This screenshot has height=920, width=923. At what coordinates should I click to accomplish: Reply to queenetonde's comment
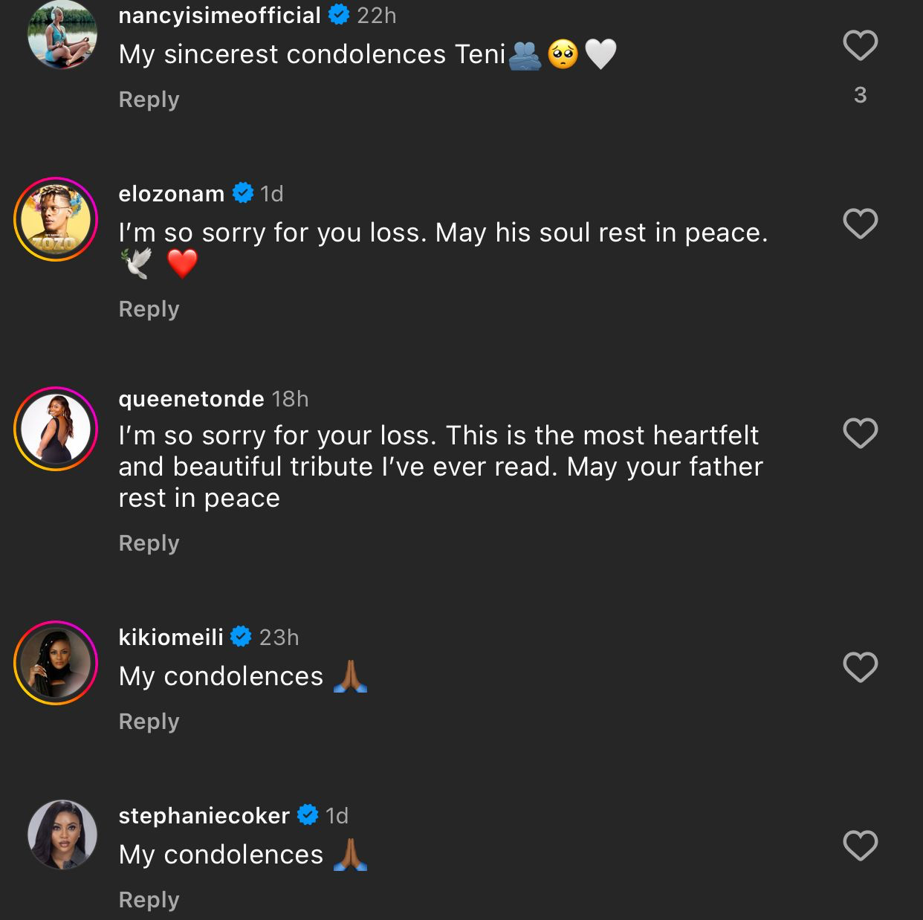click(149, 543)
